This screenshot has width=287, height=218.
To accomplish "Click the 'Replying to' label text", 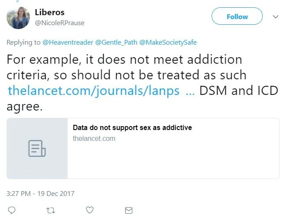I will (23, 42).
